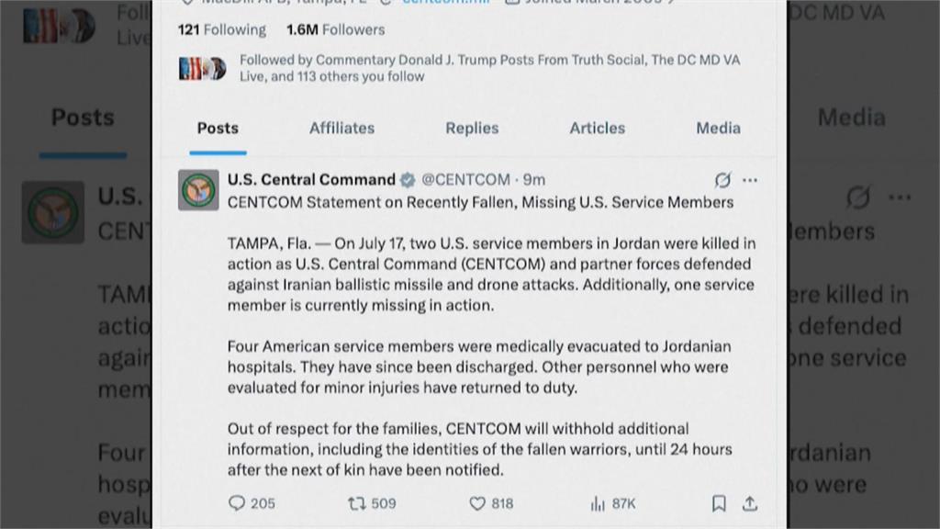Click the verified badge next to name
Viewport: 940px width, 529px height.
[408, 180]
